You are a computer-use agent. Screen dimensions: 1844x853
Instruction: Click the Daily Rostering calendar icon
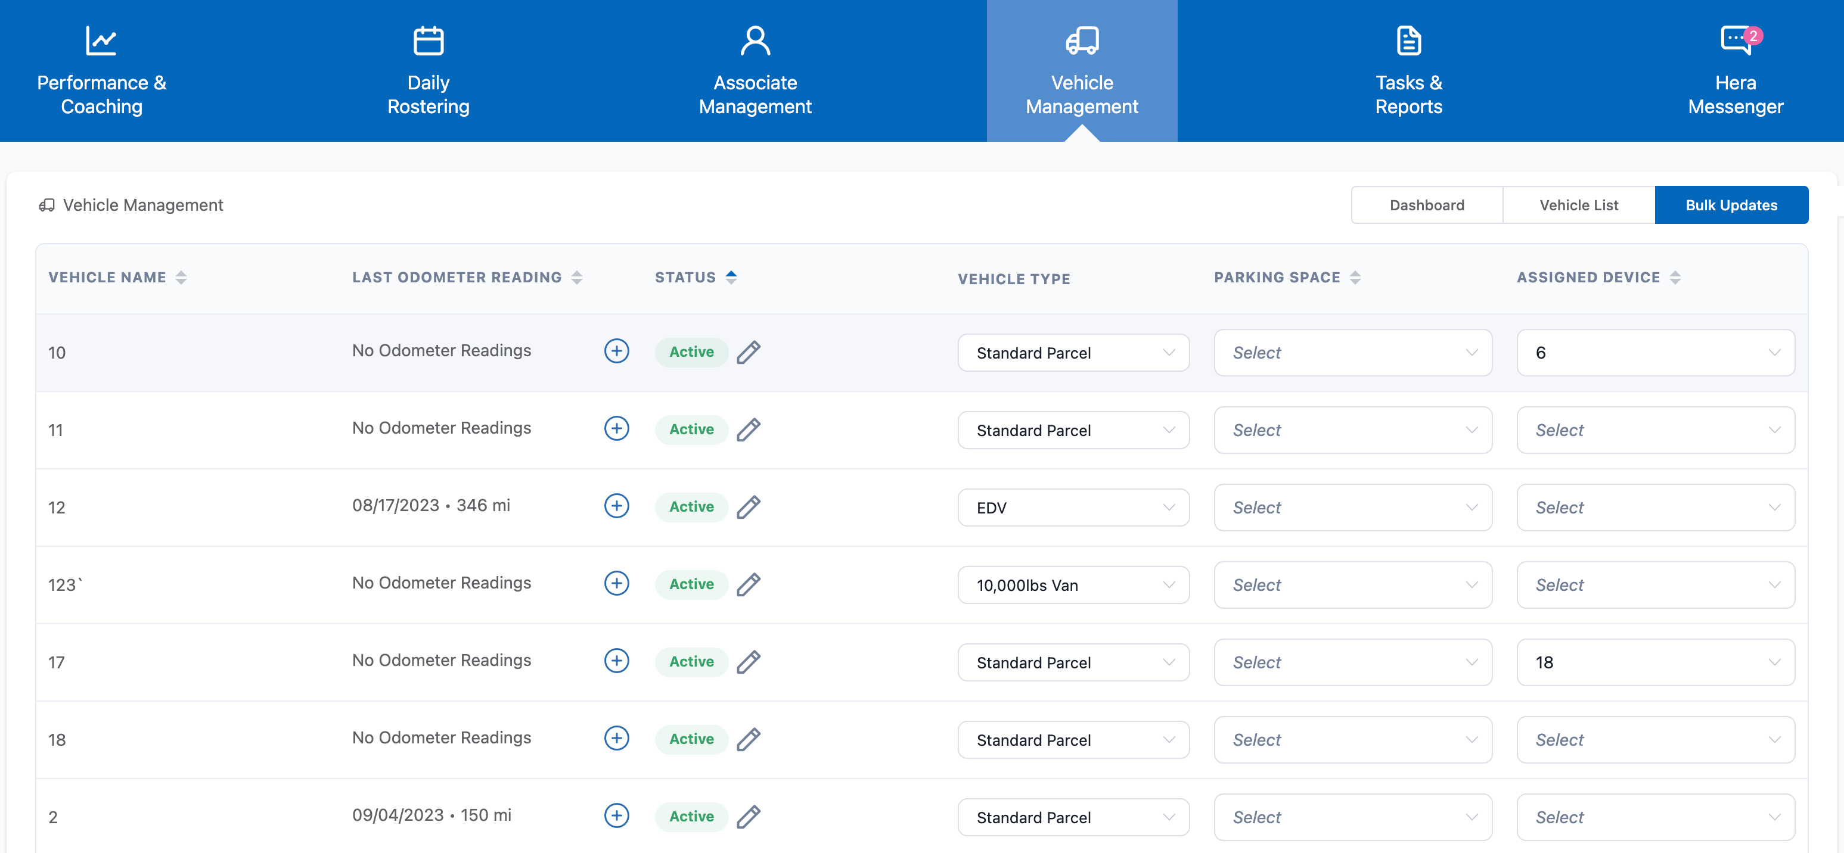(428, 40)
